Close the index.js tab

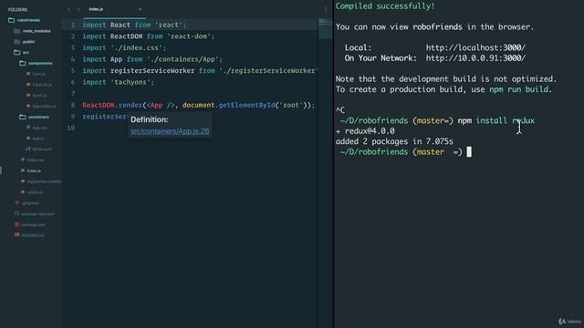click(x=141, y=9)
